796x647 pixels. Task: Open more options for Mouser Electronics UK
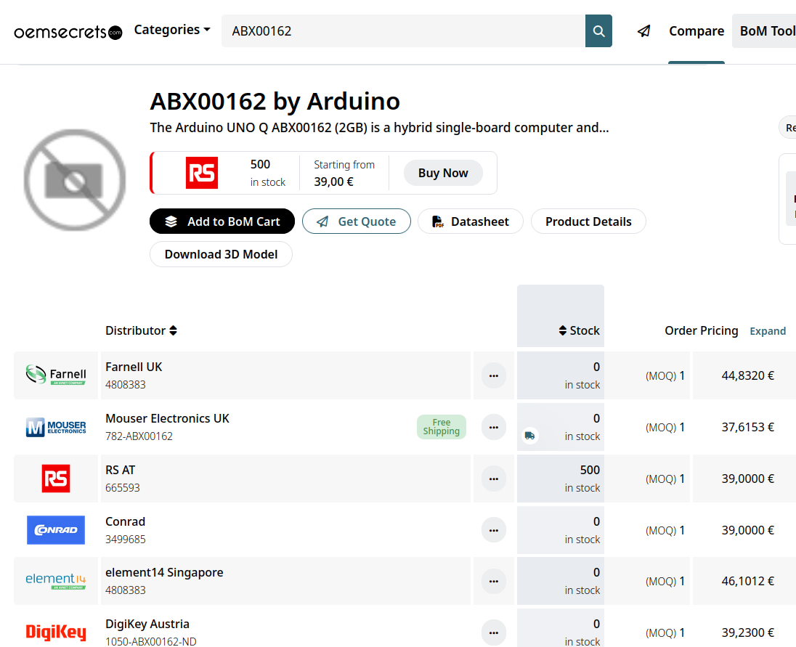pyautogui.click(x=494, y=427)
